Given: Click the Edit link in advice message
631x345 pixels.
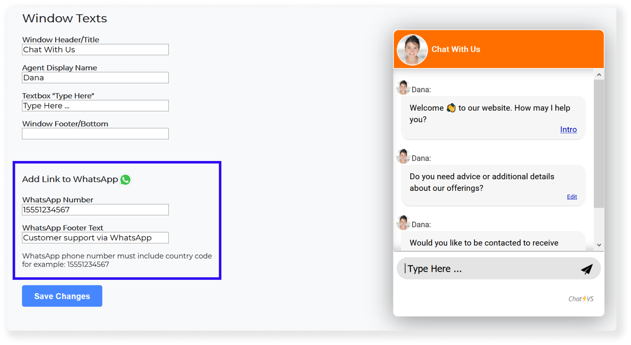Looking at the screenshot, I should tap(572, 197).
